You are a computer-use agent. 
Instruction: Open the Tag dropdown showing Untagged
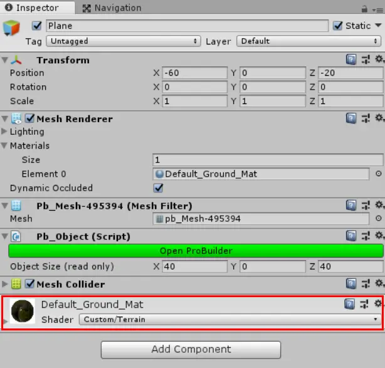pos(124,41)
